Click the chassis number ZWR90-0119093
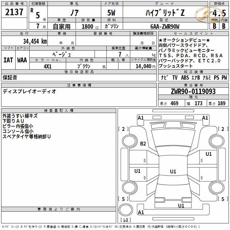 pos(193,91)
